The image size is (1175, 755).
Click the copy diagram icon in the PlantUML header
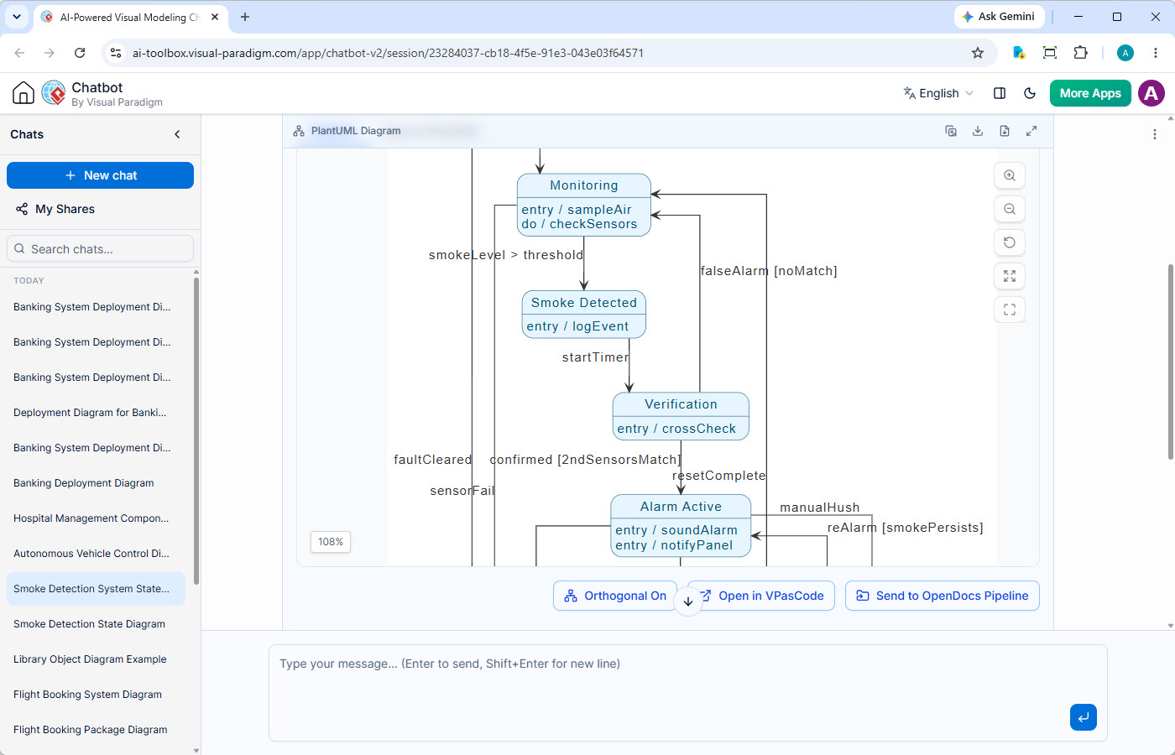tap(951, 131)
